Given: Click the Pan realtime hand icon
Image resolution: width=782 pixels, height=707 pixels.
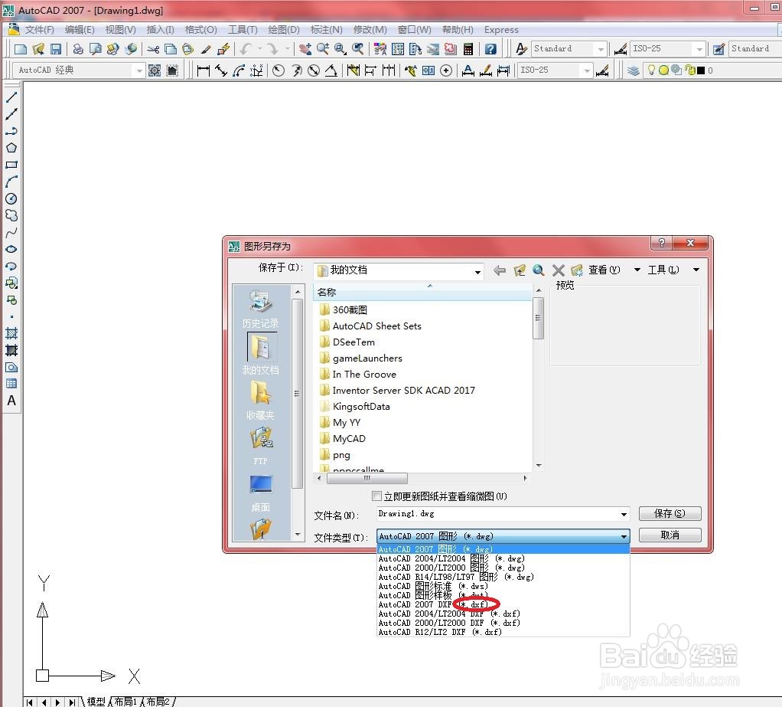Looking at the screenshot, I should tap(305, 49).
